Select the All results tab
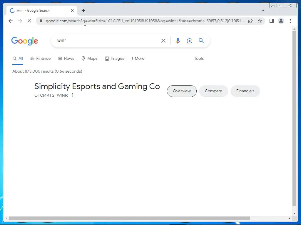 pos(18,59)
